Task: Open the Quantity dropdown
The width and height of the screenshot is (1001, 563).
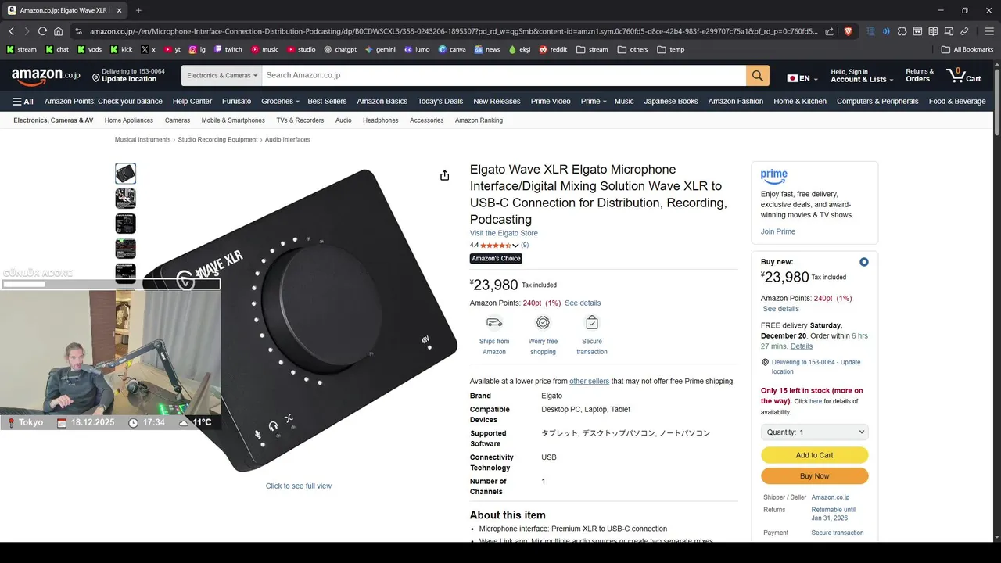Action: (814, 432)
